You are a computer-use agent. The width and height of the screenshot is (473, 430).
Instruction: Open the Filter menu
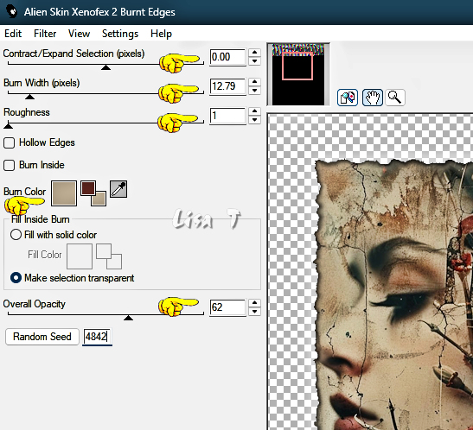pos(45,34)
